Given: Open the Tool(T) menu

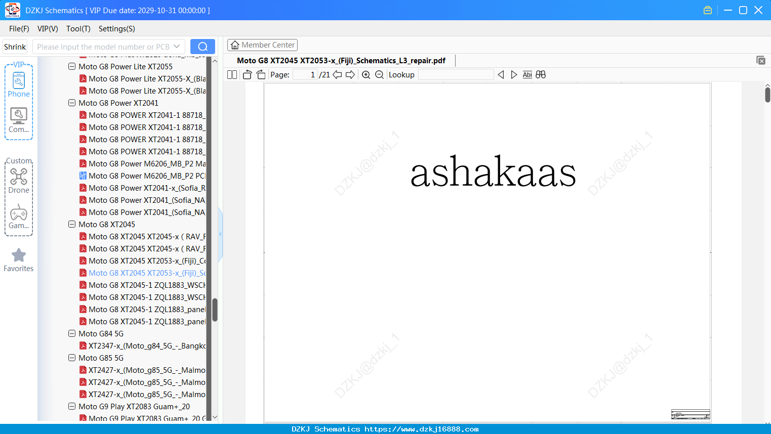Looking at the screenshot, I should 78,29.
